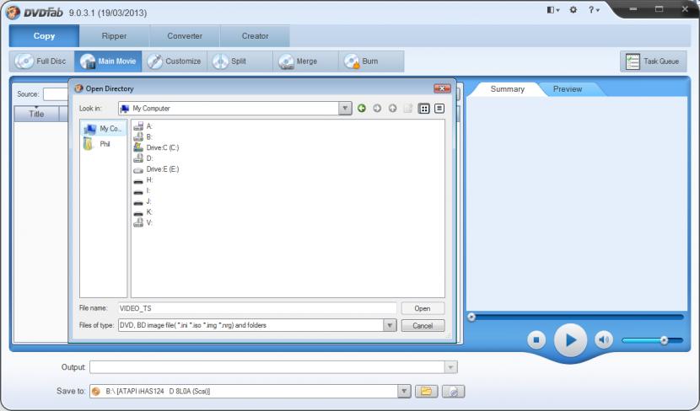This screenshot has height=411, width=700.
Task: Open the help question-mark menu
Action: point(593,9)
